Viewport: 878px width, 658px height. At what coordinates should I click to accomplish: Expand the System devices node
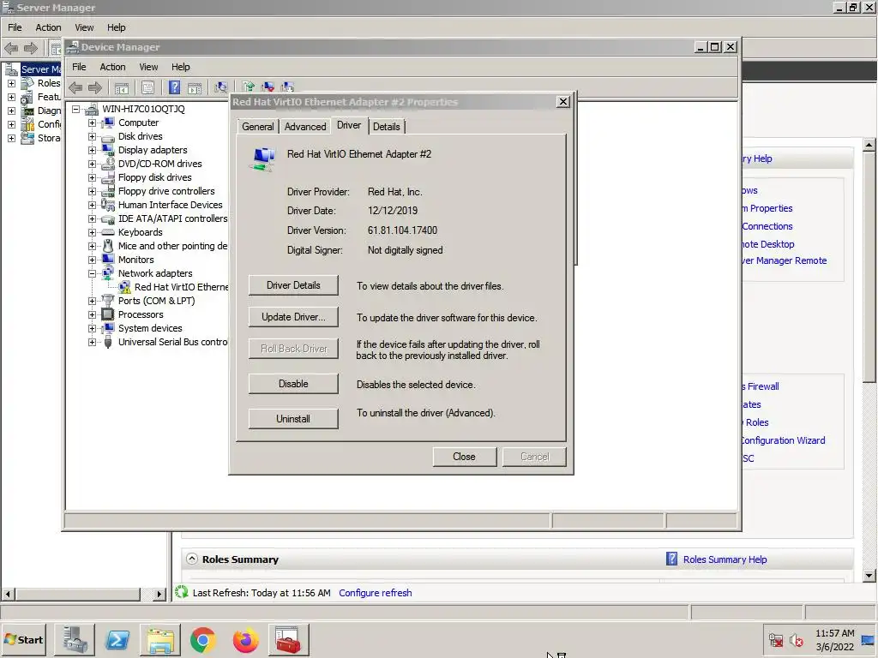[92, 328]
